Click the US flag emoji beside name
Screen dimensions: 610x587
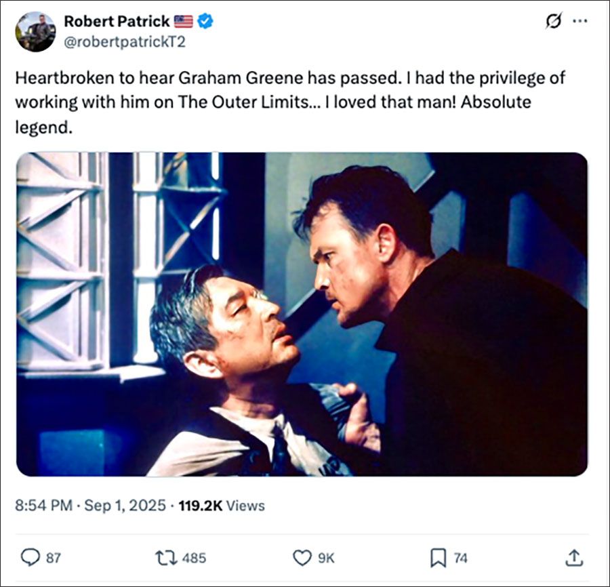[183, 21]
